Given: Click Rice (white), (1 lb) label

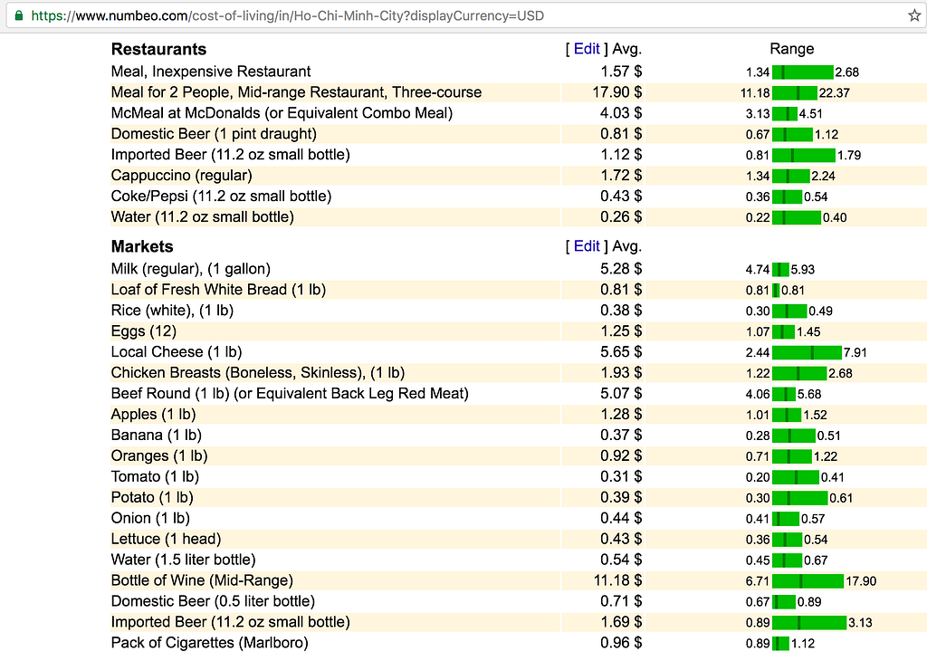Looking at the screenshot, I should (172, 311).
